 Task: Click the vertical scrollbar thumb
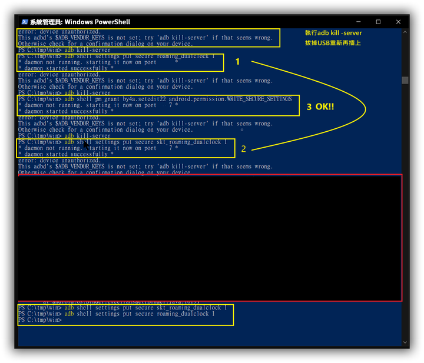405,80
